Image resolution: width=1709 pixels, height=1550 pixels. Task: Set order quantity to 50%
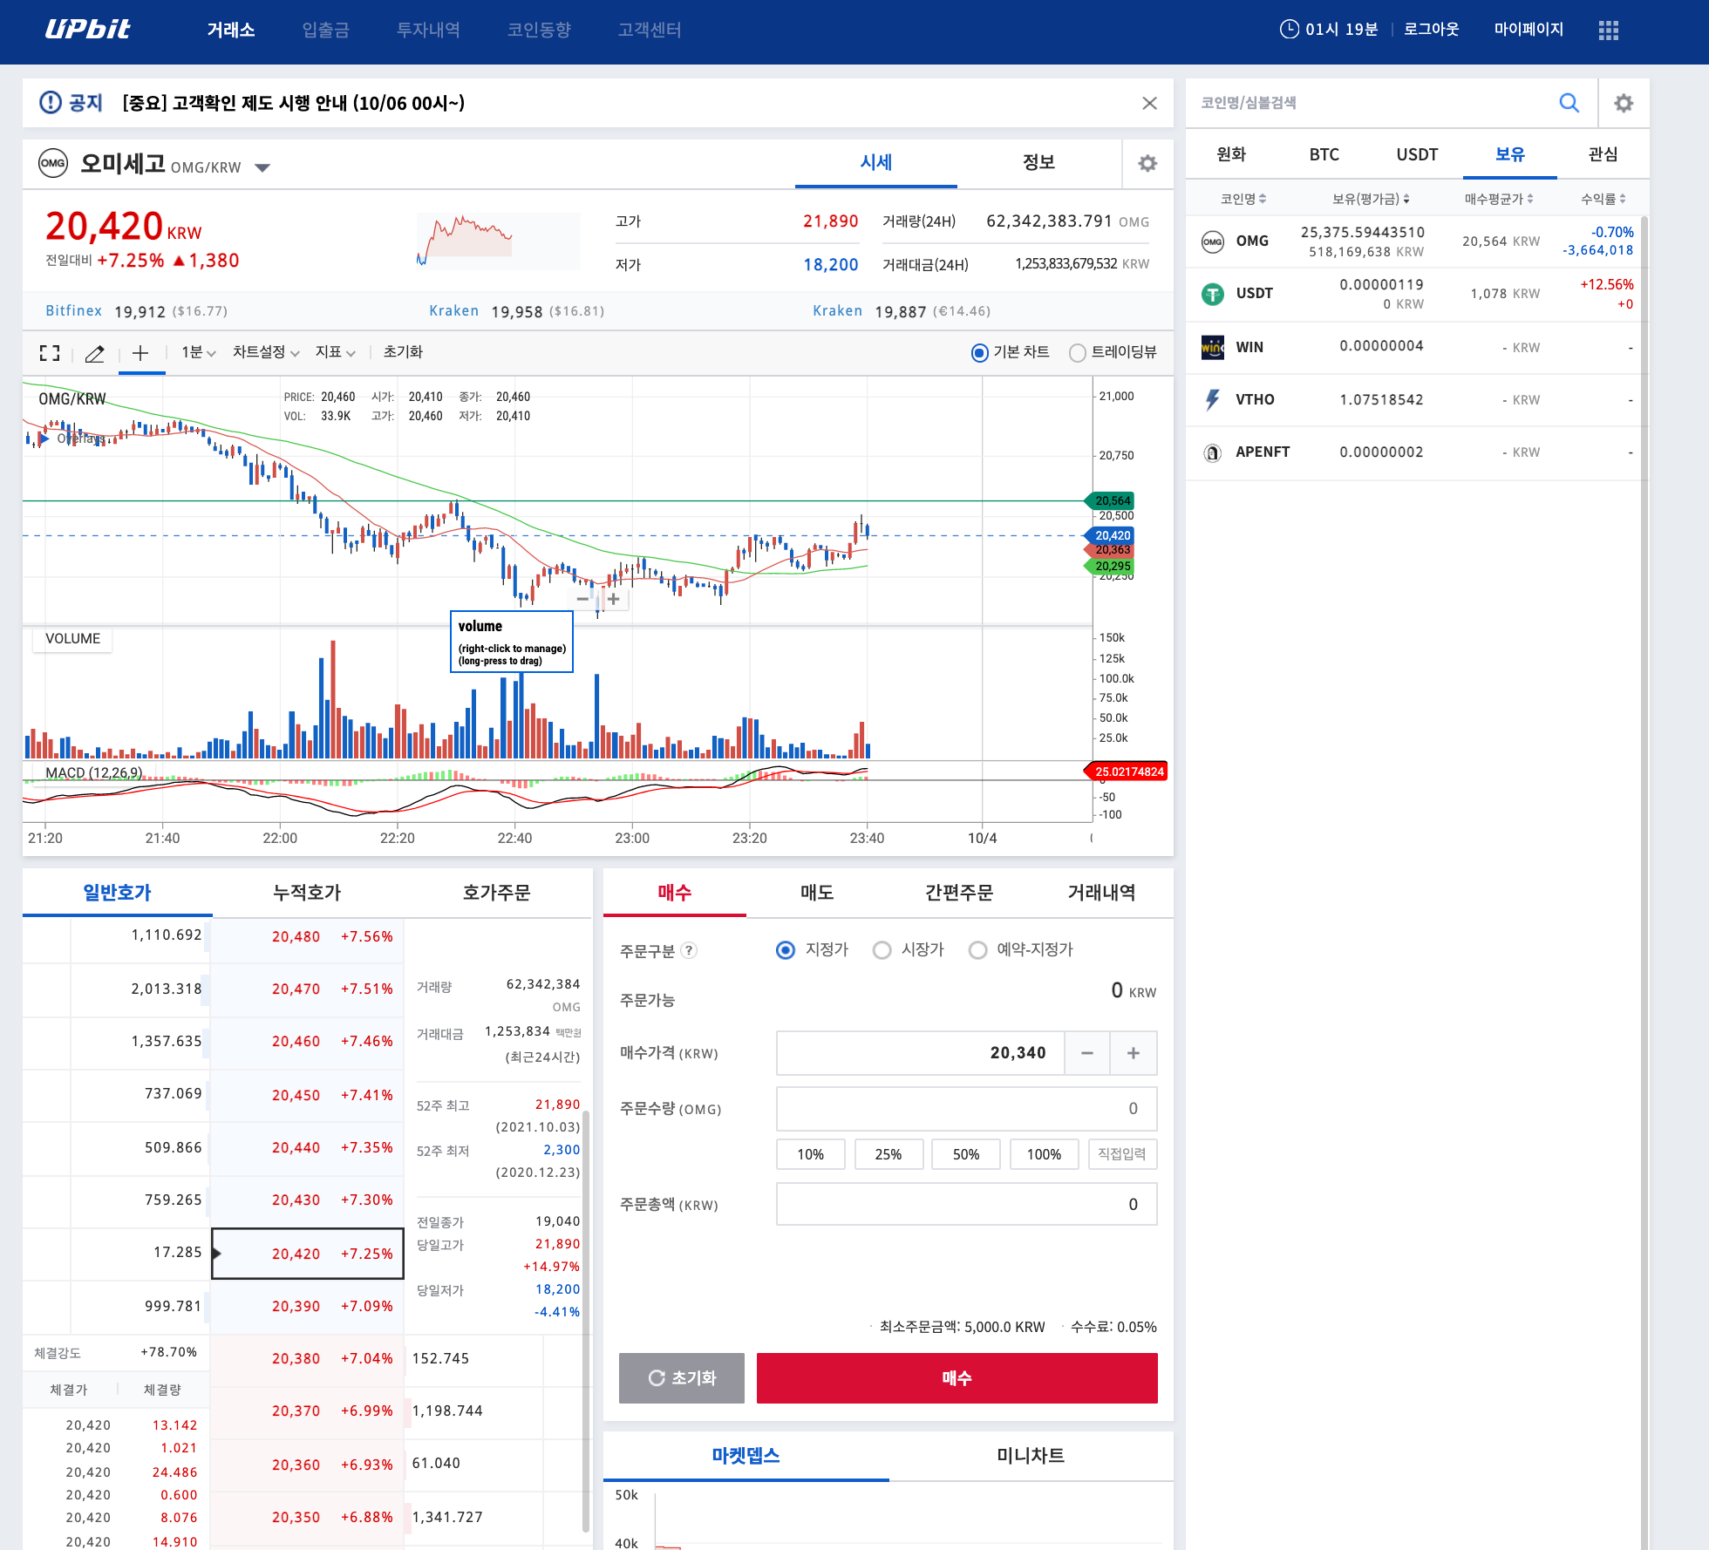(x=965, y=1154)
